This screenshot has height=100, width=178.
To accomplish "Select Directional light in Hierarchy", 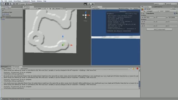I will 7,12.
